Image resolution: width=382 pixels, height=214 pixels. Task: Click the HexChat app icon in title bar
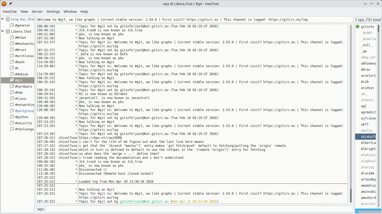click(4, 4)
